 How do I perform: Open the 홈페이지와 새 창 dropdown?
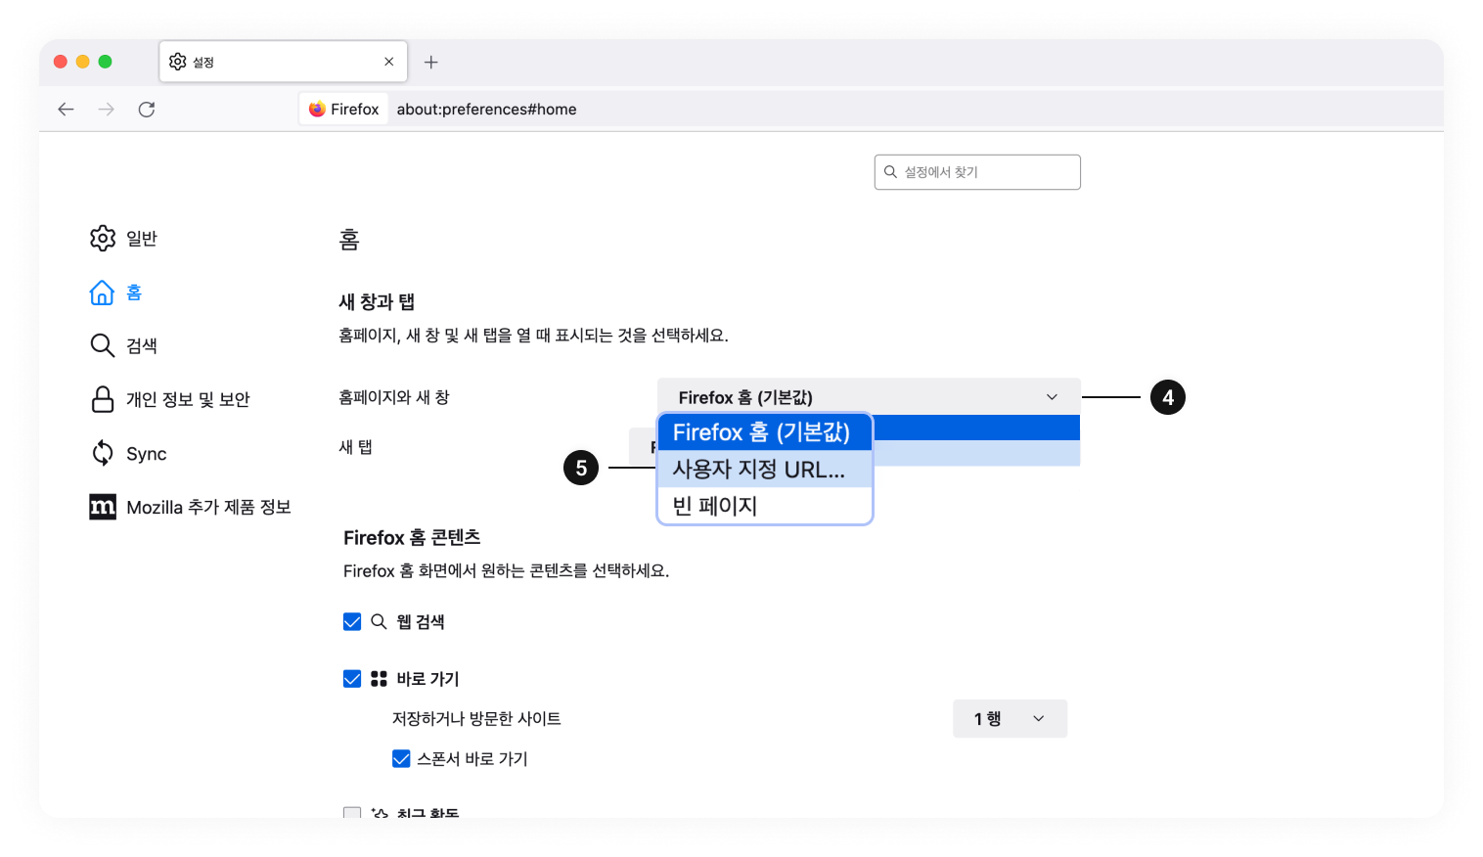coord(869,396)
